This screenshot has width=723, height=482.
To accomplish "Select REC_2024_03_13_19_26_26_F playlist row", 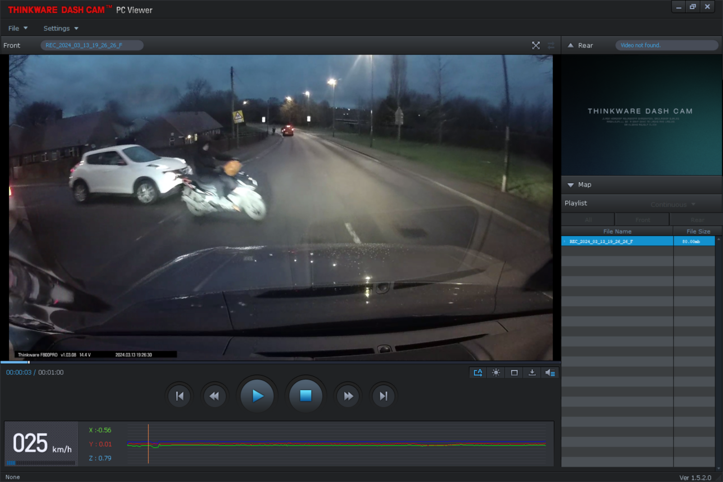I will 617,241.
